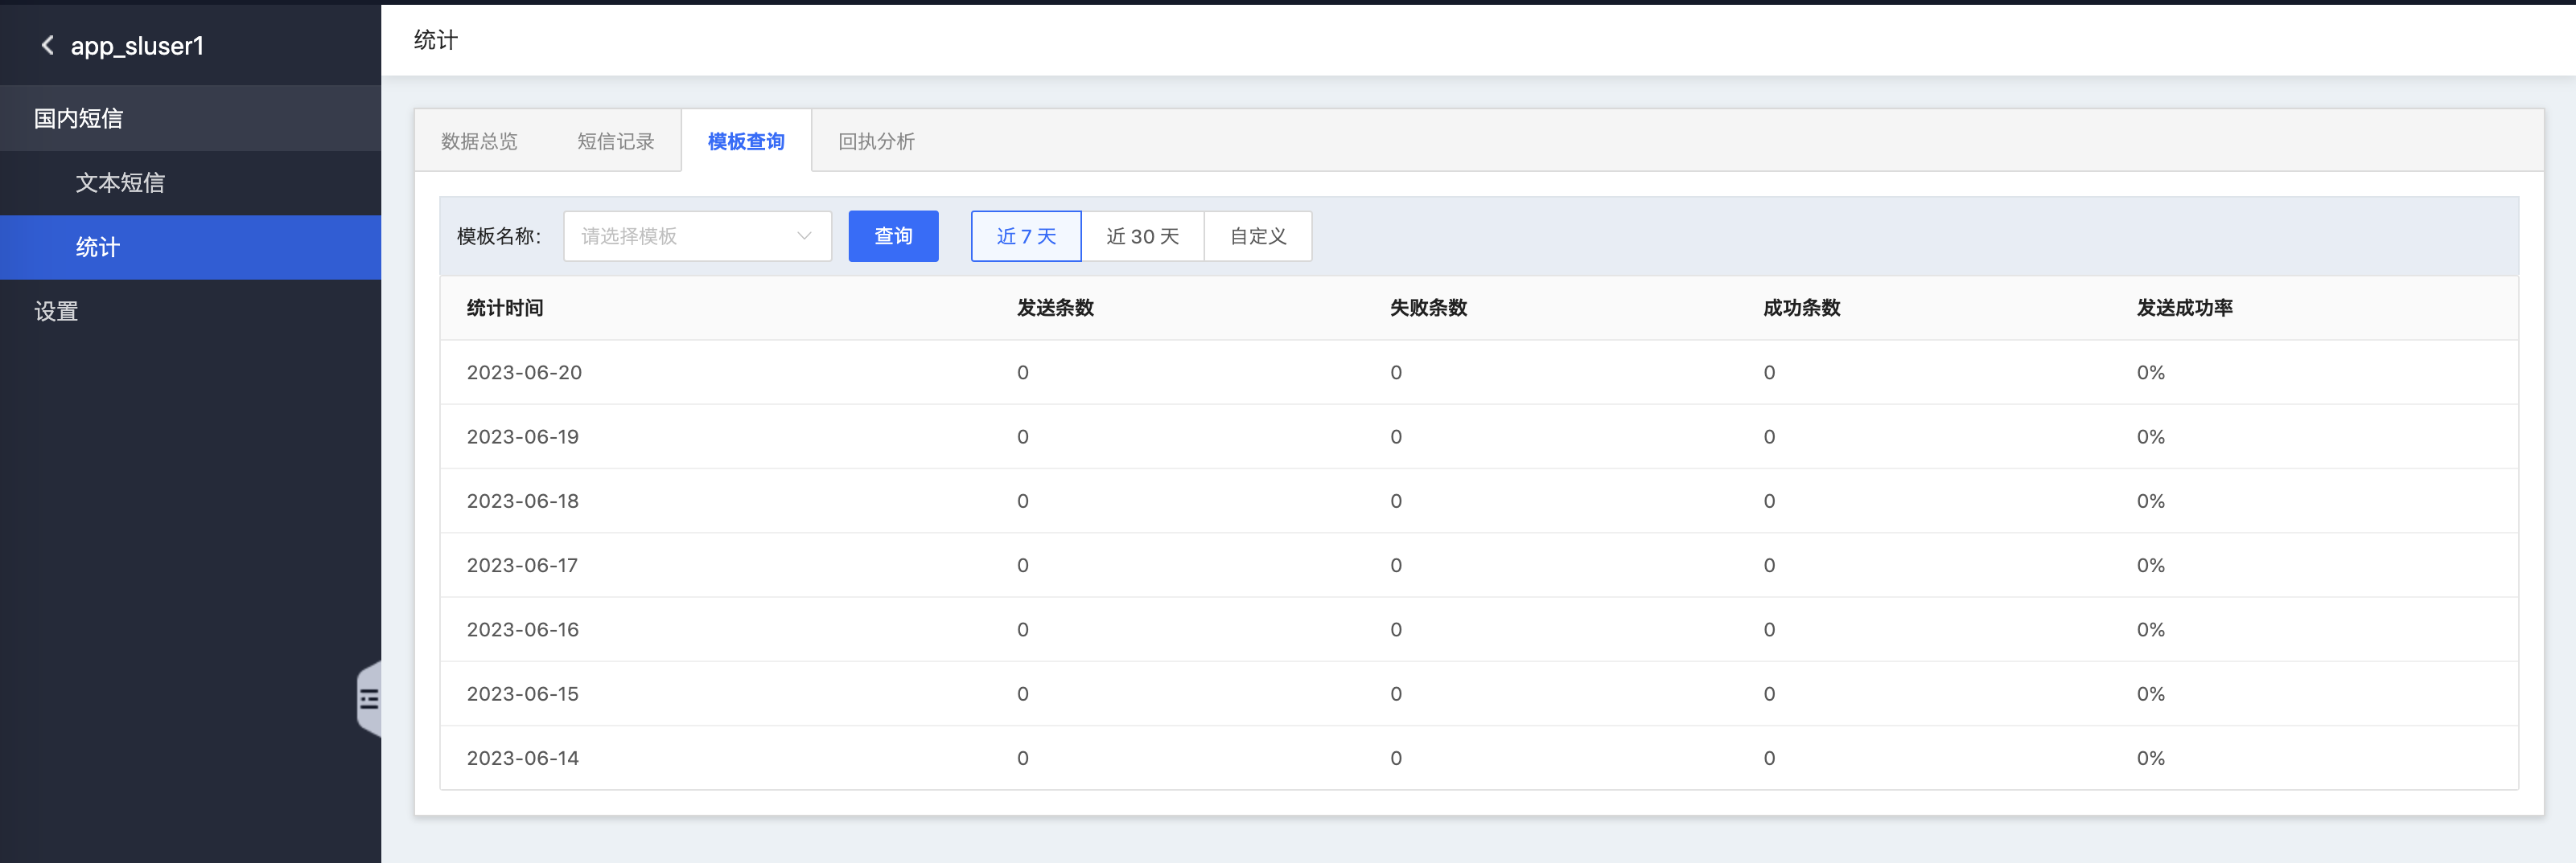
Task: Click the date 2023-06-14
Action: tap(523, 758)
